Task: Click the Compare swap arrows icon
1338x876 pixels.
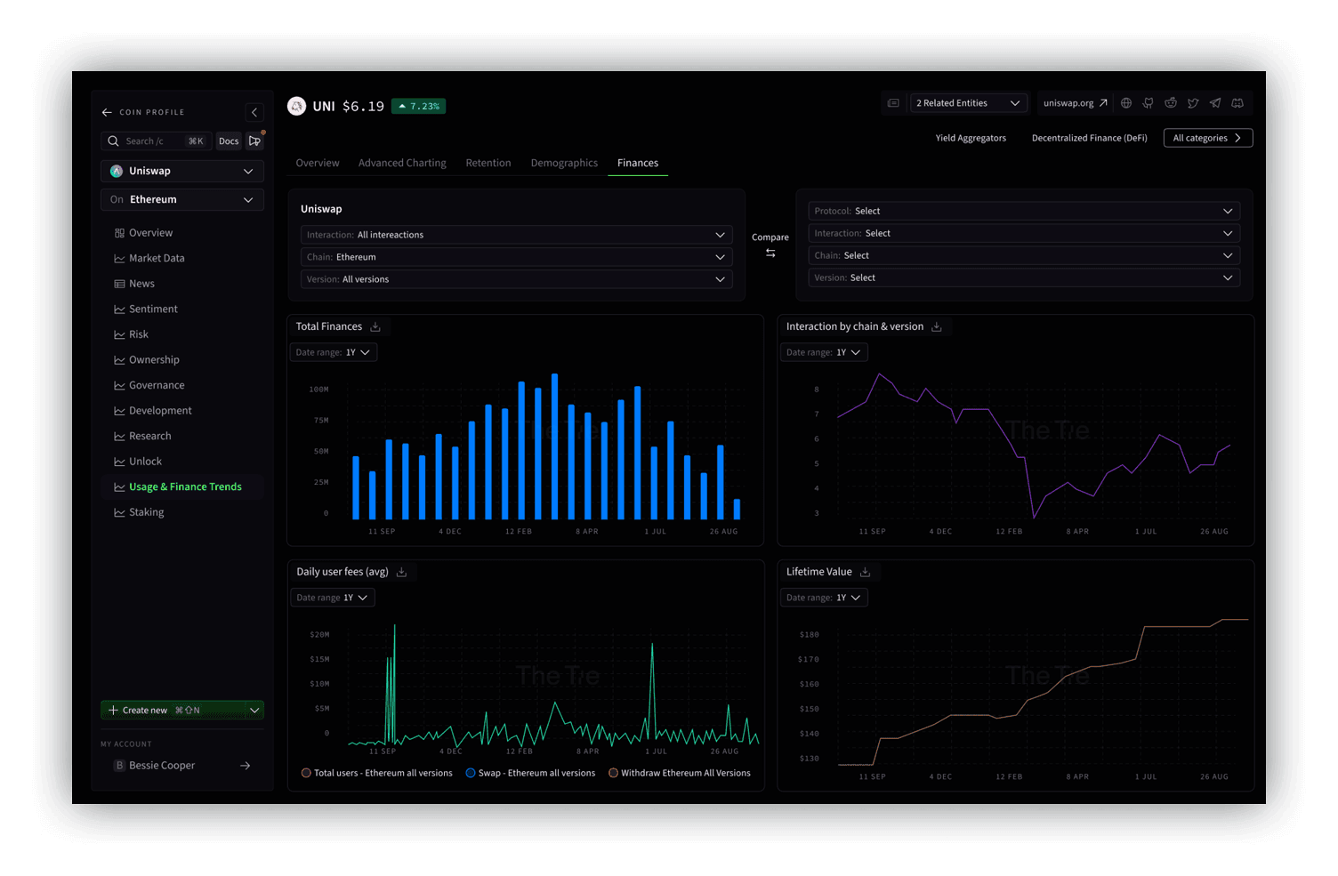Action: coord(770,253)
